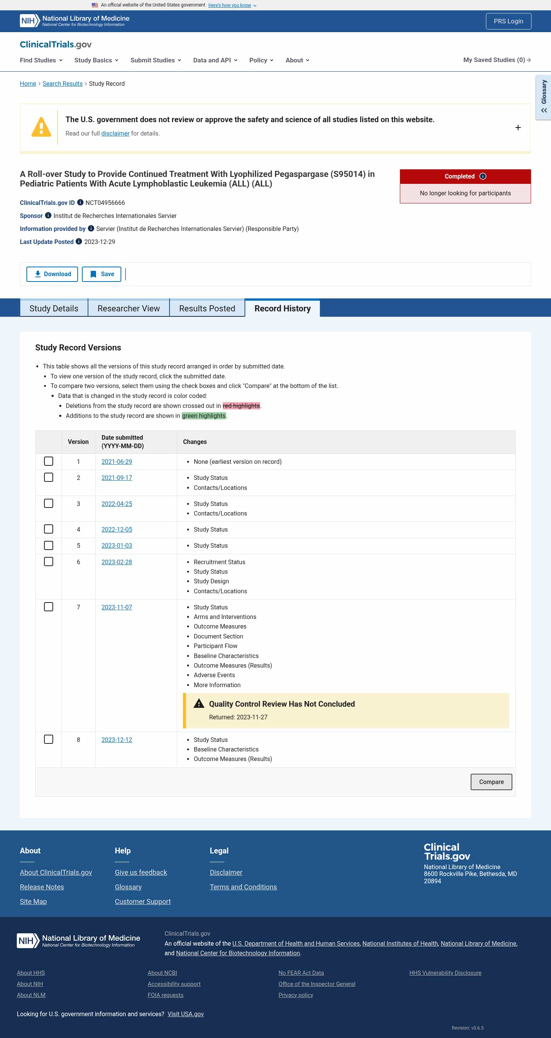The height and width of the screenshot is (1038, 551).
Task: Open the Data and API dropdown
Action: [x=215, y=60]
